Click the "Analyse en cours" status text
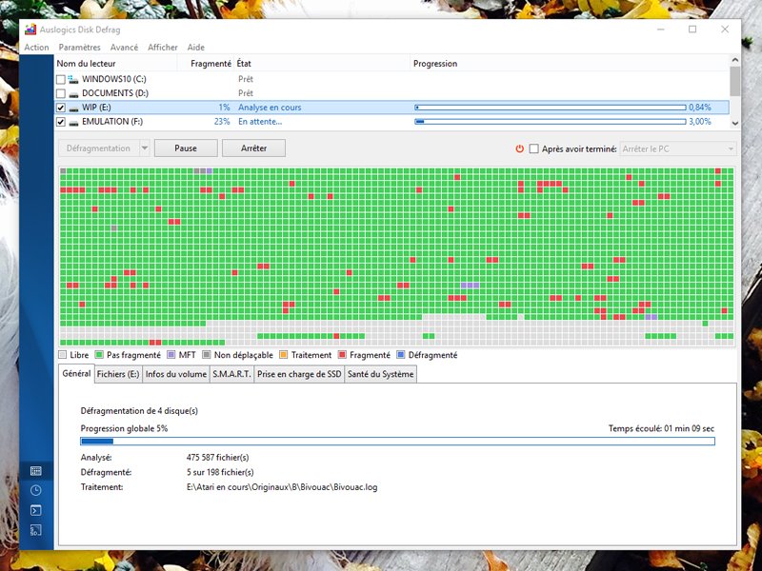The image size is (762, 571). tap(270, 108)
